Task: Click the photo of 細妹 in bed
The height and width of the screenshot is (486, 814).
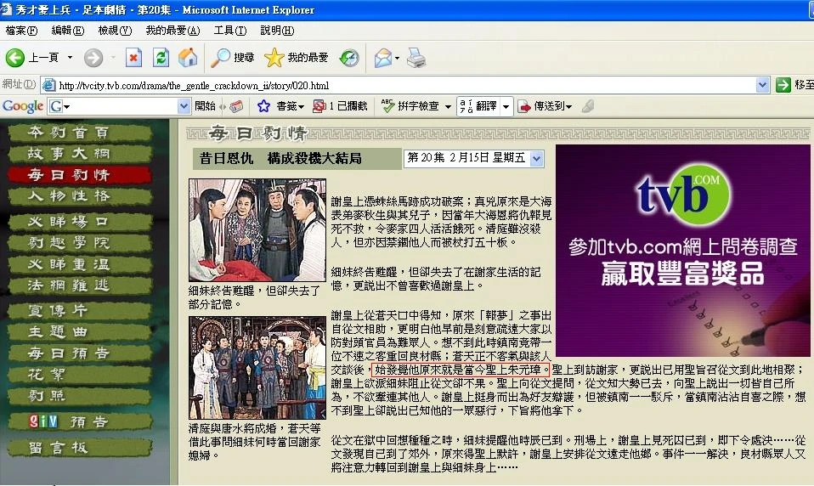Action: coord(257,230)
